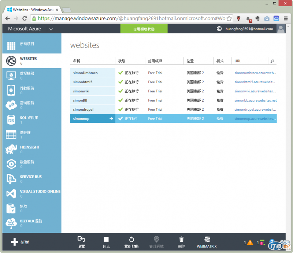Select the WEBSITES globe icon

(x=11, y=61)
